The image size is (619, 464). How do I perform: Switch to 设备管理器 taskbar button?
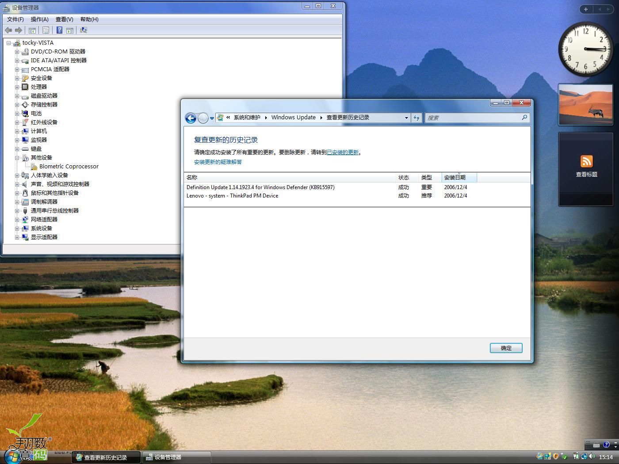pyautogui.click(x=177, y=457)
